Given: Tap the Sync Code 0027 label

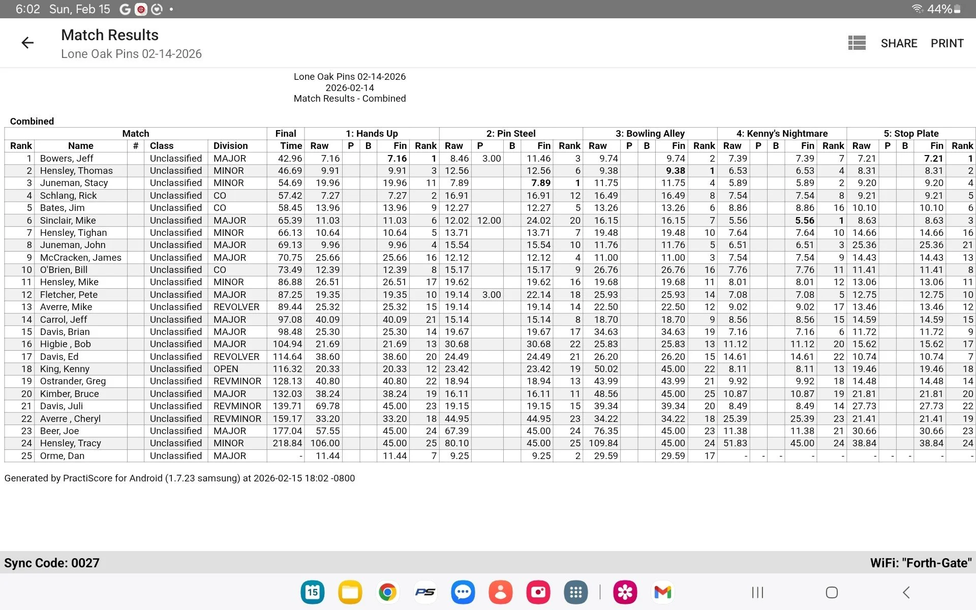Looking at the screenshot, I should [52, 563].
